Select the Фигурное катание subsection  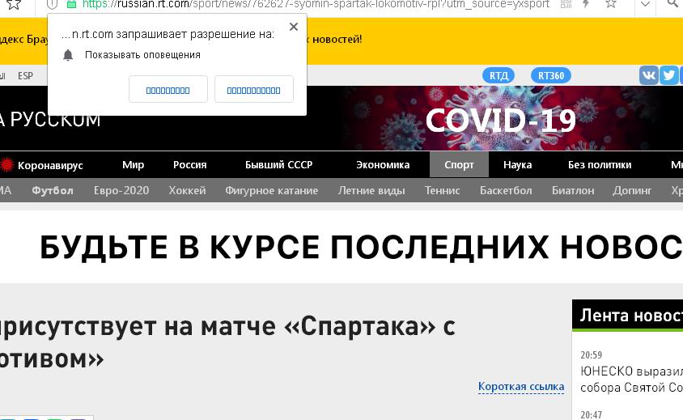tap(272, 190)
